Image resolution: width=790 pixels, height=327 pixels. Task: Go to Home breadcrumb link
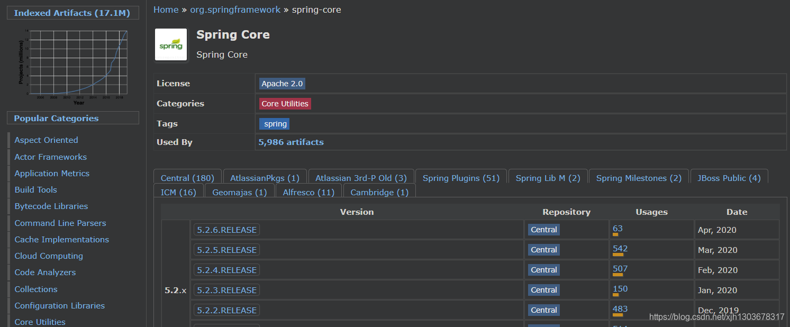tap(166, 10)
